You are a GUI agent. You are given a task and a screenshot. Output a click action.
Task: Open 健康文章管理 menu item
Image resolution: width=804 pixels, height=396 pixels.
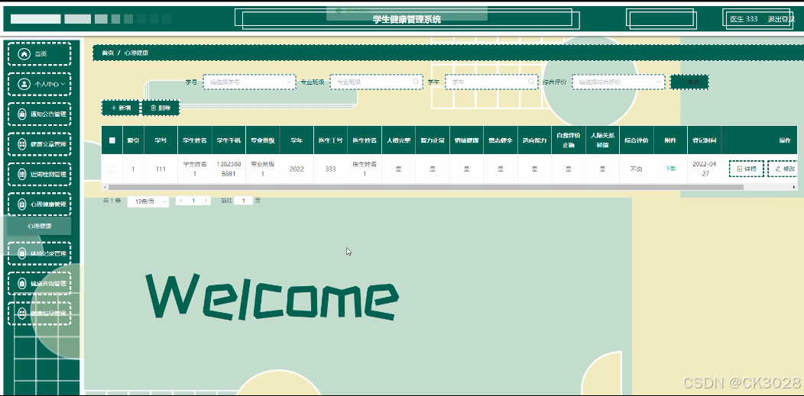40,144
